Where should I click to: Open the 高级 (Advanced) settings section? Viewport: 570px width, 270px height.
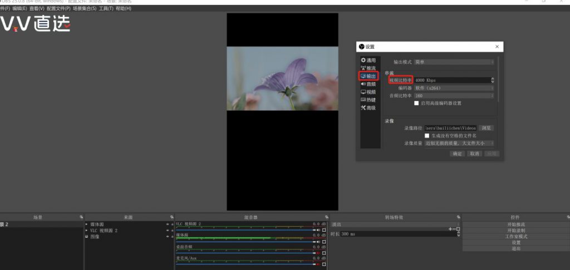[x=368, y=107]
